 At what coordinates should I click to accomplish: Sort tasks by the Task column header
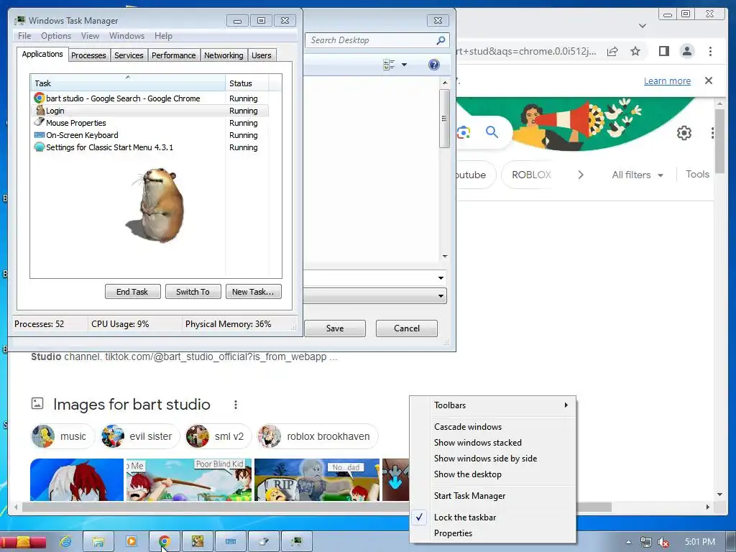128,83
